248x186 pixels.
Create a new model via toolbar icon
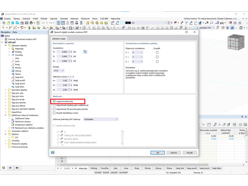click(4, 23)
